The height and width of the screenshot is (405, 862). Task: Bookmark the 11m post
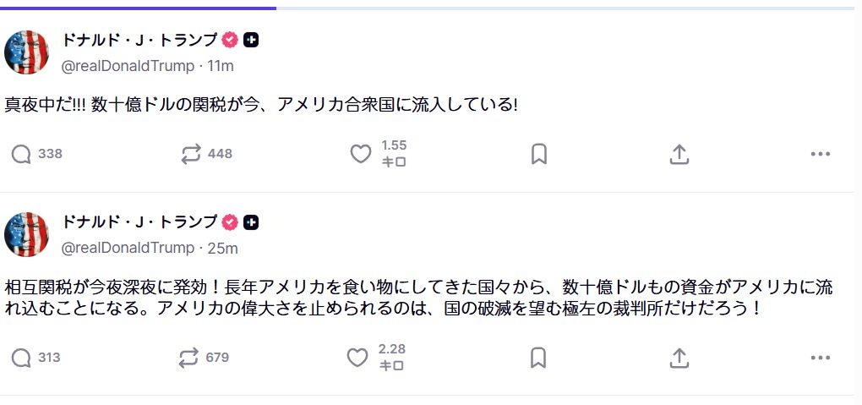tap(538, 154)
